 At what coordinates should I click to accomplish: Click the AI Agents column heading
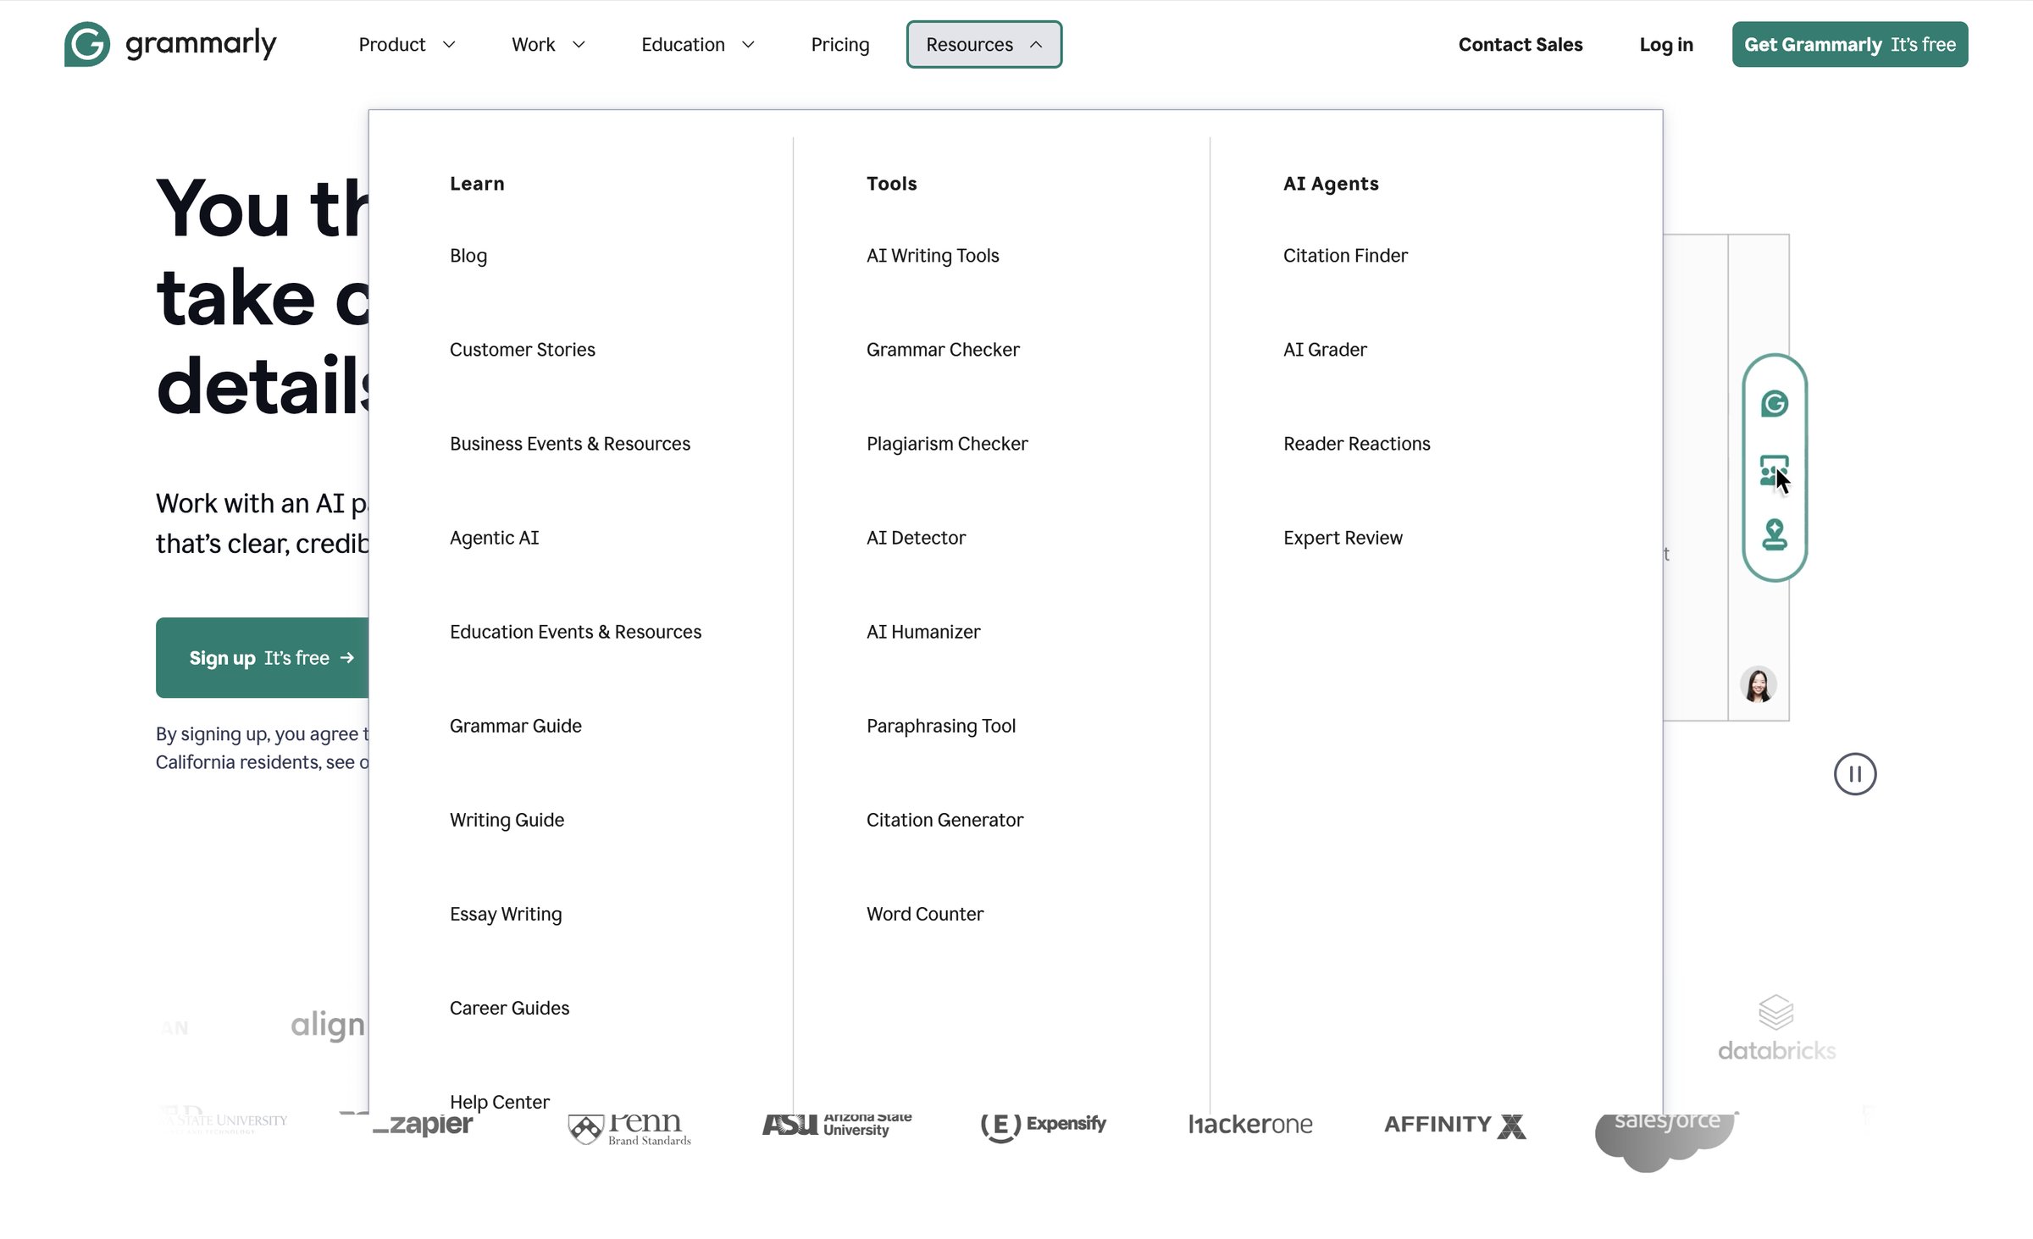[1331, 184]
